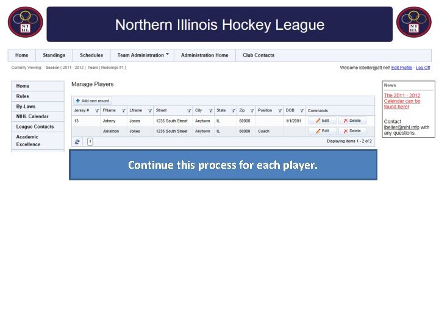Expand the Team Administration dropdown
Image resolution: width=439 pixels, height=329 pixels.
pos(143,55)
